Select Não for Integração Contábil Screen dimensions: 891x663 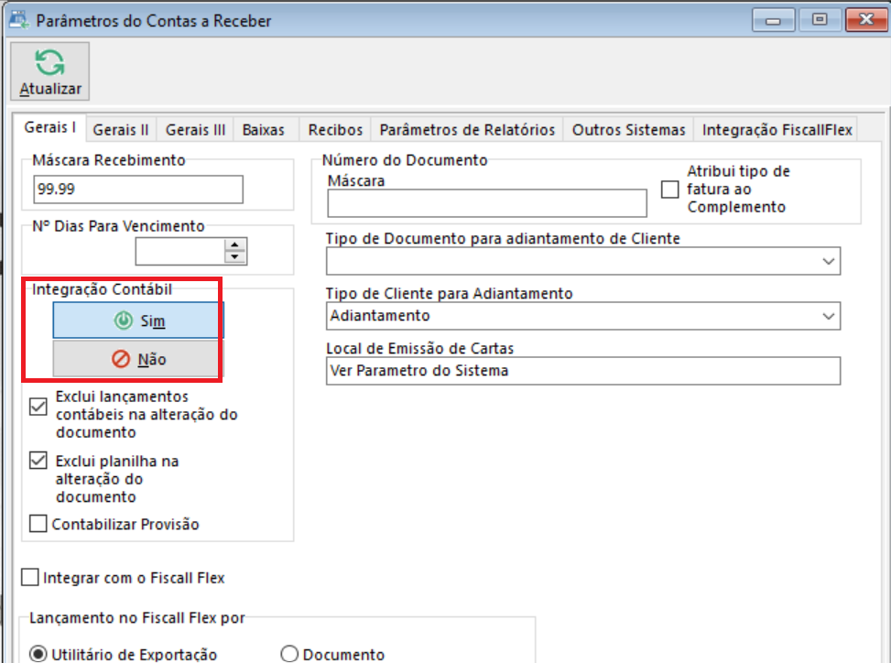[138, 358]
